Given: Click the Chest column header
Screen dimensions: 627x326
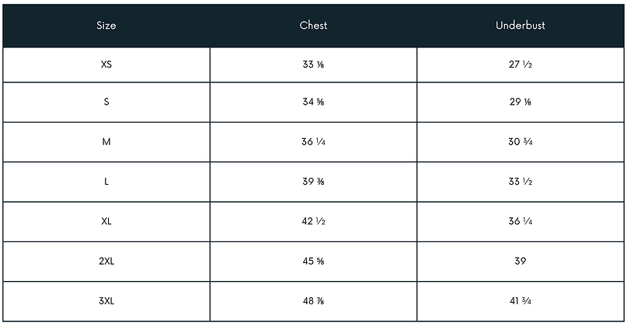Looking at the screenshot, I should click(314, 25).
